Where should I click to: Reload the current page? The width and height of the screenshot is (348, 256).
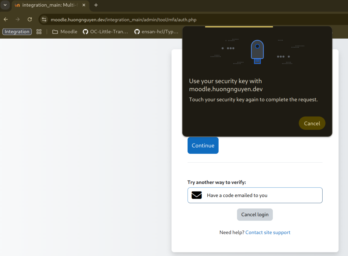point(30,19)
